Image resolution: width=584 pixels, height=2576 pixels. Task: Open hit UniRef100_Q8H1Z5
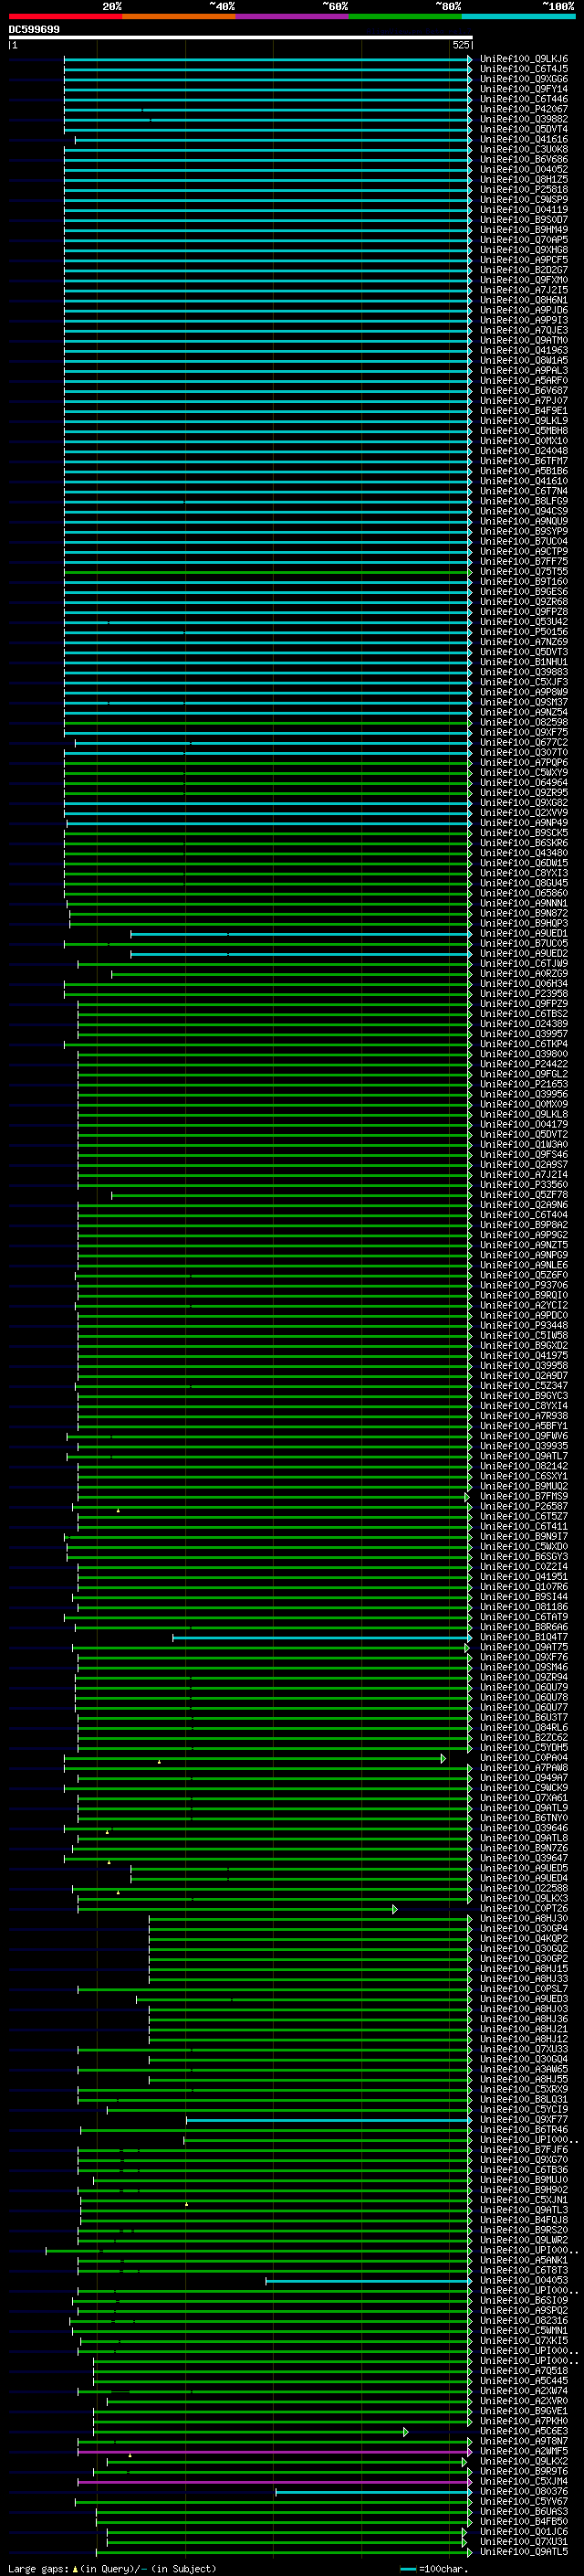[523, 179]
